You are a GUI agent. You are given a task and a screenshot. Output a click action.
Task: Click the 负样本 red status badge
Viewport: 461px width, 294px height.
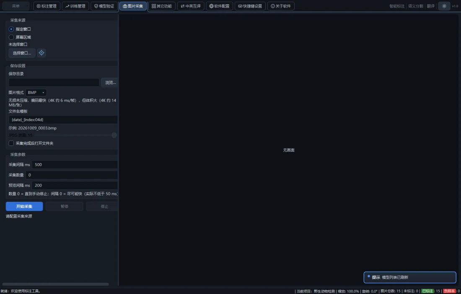coord(449,291)
